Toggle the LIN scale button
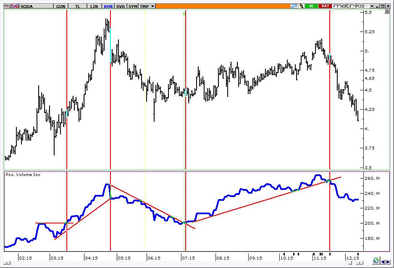 tap(94, 6)
